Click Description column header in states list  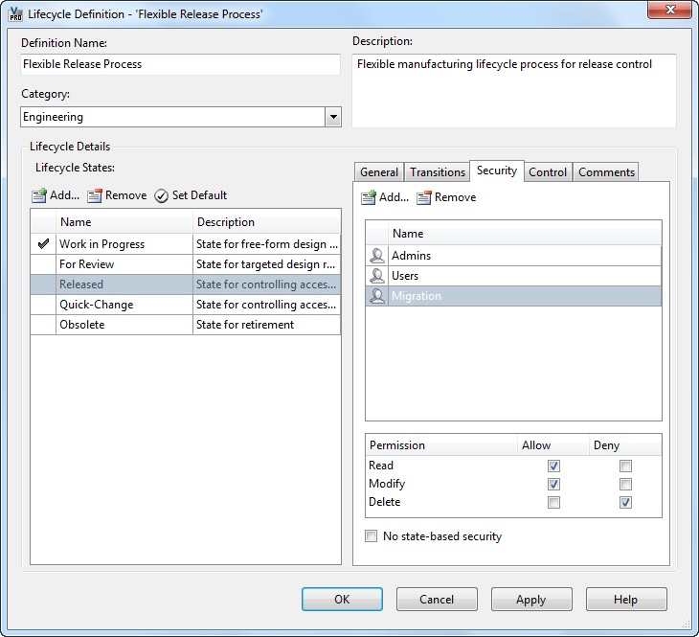click(266, 221)
